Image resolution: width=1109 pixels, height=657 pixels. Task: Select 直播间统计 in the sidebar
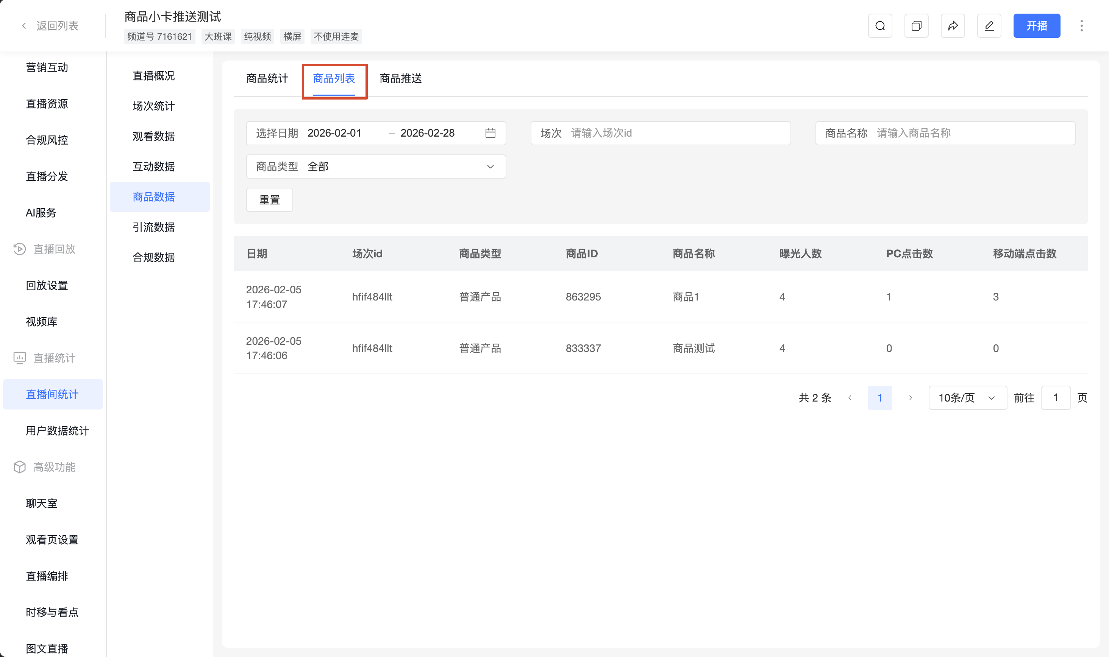53,394
